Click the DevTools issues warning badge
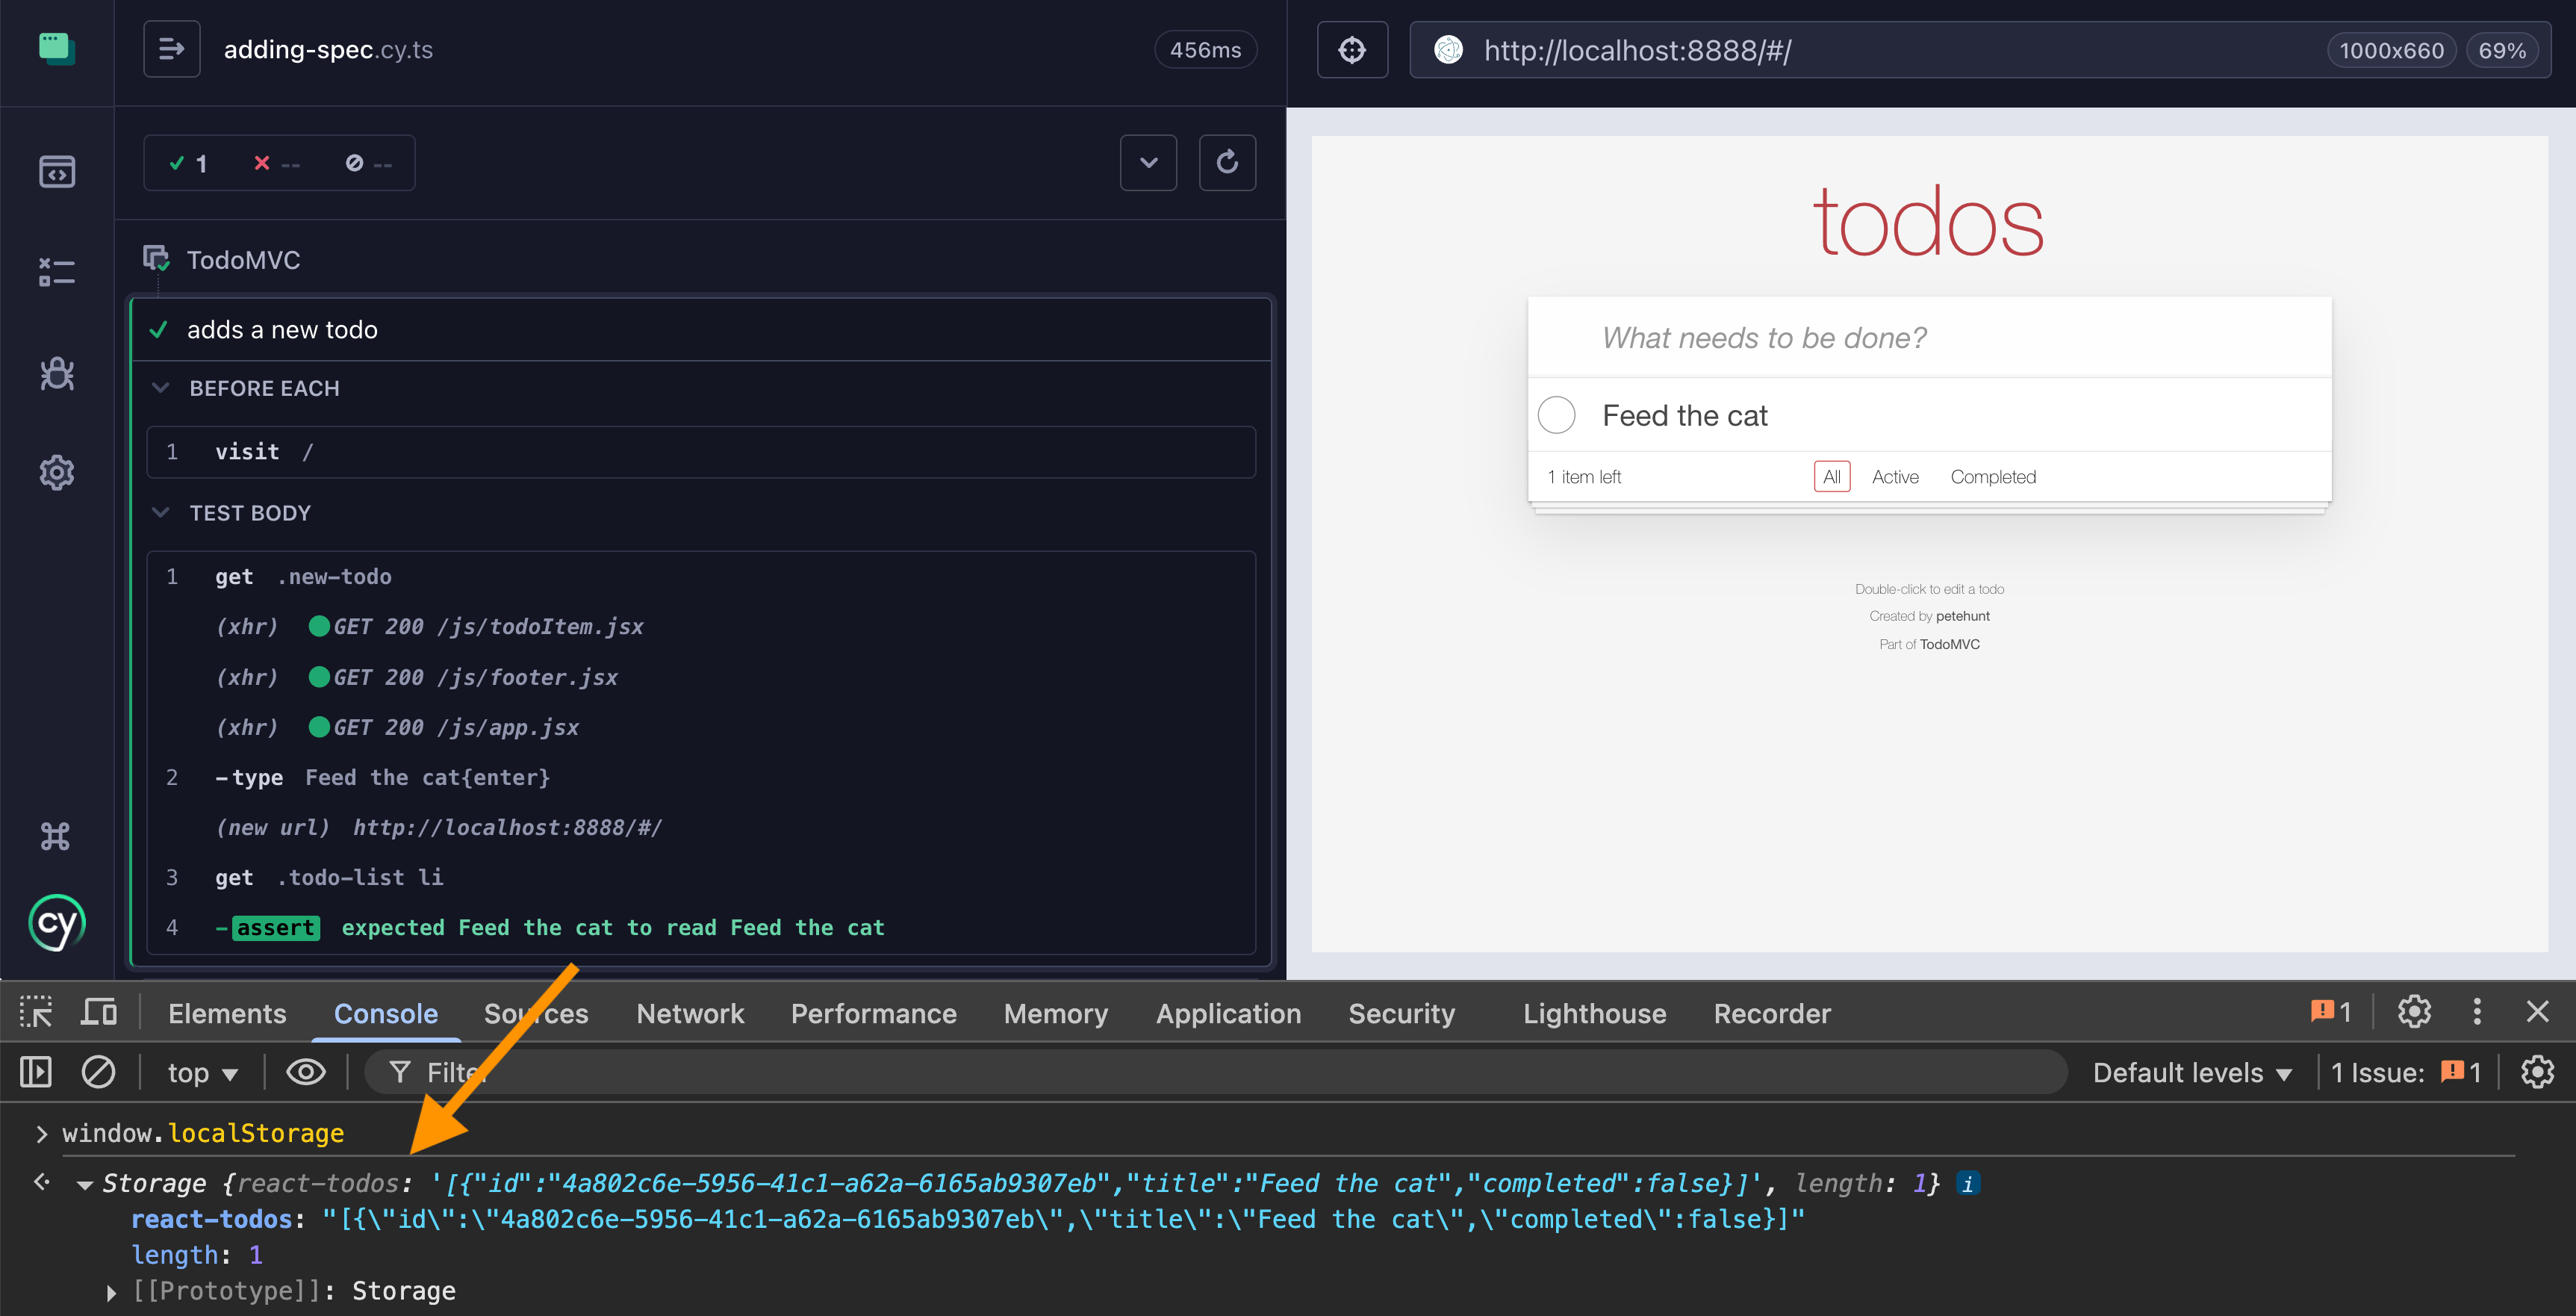 click(2331, 1012)
